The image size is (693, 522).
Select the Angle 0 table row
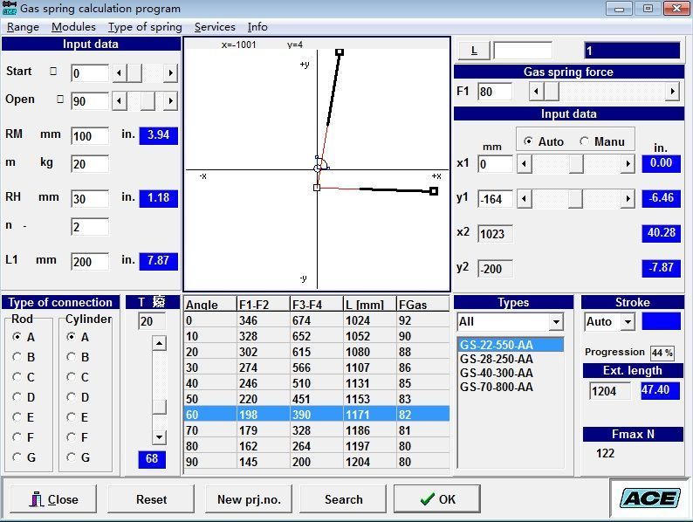[x=317, y=320]
